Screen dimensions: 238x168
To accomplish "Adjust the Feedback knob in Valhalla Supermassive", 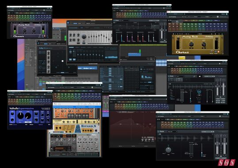I will 36,114.
